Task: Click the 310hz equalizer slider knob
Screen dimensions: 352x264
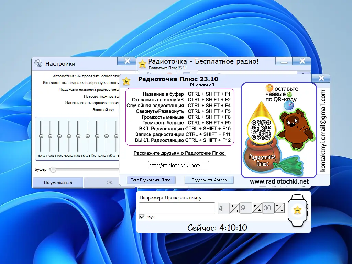Action: (x=59, y=136)
